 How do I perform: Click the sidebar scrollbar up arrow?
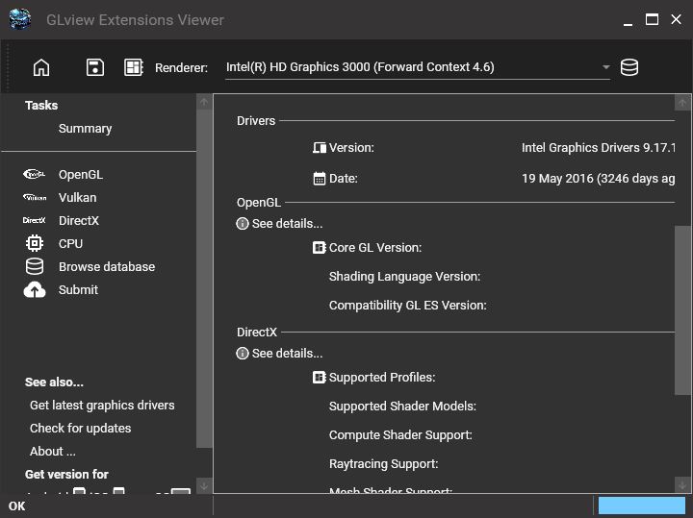204,103
